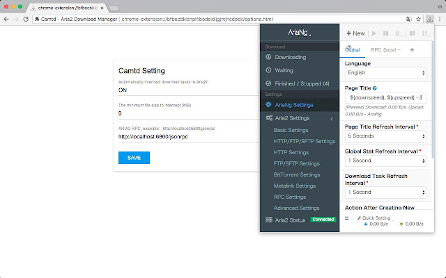Open Page Title Refresh Interval dropdown
Screen dimensions: 446x278
tap(385, 136)
